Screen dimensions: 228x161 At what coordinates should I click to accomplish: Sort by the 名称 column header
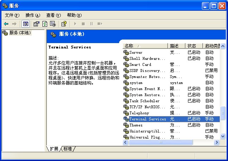[145, 46]
